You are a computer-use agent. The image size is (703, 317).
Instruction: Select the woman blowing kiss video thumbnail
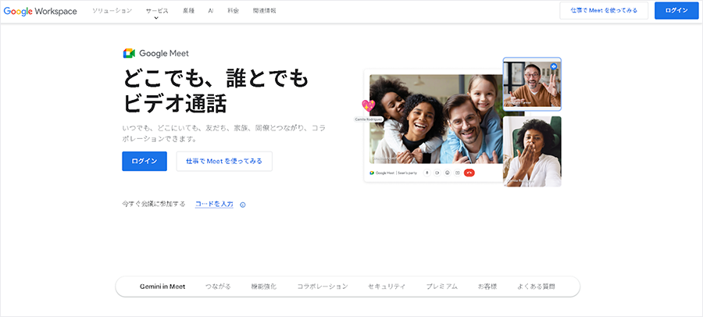[x=532, y=151]
